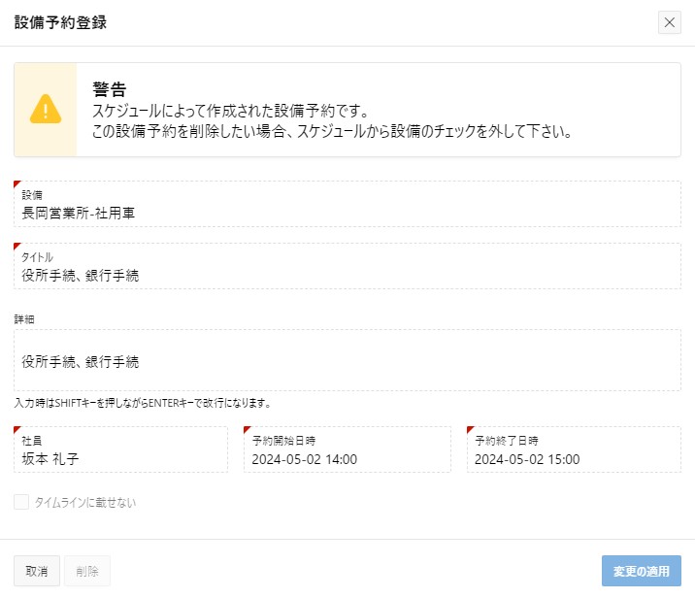Click the warning line about removing スケジュール check
The width and height of the screenshot is (695, 598).
click(332, 131)
